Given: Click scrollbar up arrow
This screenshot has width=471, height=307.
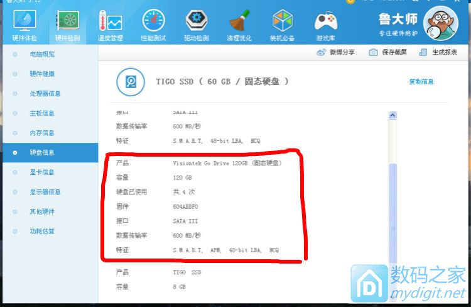Looking at the screenshot, I should click(392, 115).
